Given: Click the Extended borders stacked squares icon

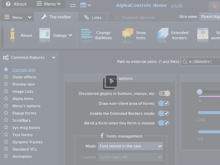Looking at the screenshot, I should 163,33.
